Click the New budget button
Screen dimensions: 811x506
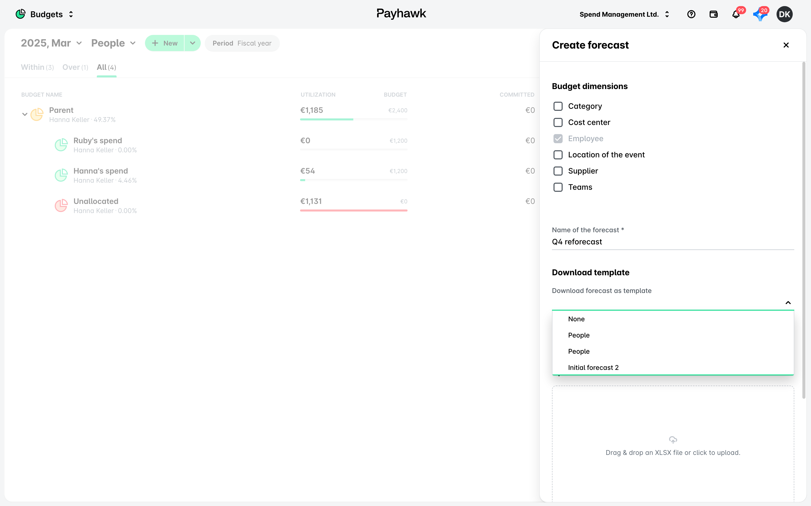164,43
